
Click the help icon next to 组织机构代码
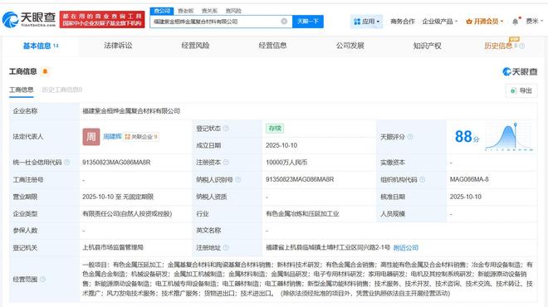point(422,179)
